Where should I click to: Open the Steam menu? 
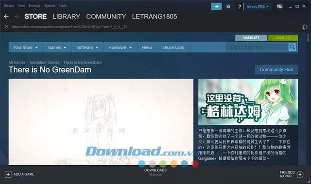pyautogui.click(x=9, y=5)
